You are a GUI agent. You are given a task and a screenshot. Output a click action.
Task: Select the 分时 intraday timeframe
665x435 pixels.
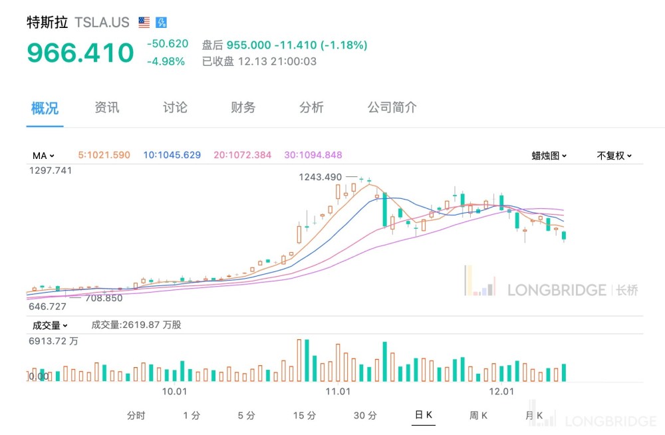[x=136, y=416]
